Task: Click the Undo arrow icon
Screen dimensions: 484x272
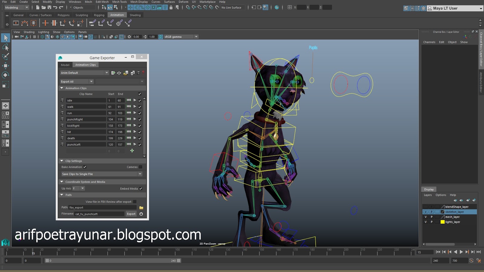Action: pos(55,7)
